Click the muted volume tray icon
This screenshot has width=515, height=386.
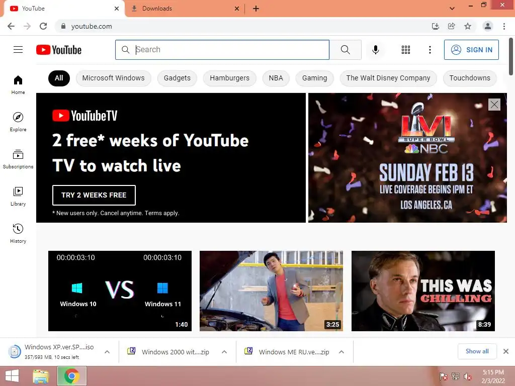(468, 376)
